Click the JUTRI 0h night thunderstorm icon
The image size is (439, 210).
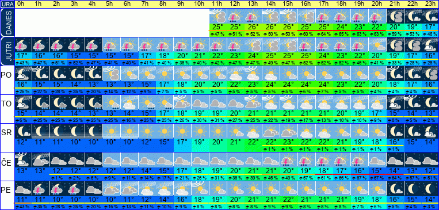click(23, 45)
